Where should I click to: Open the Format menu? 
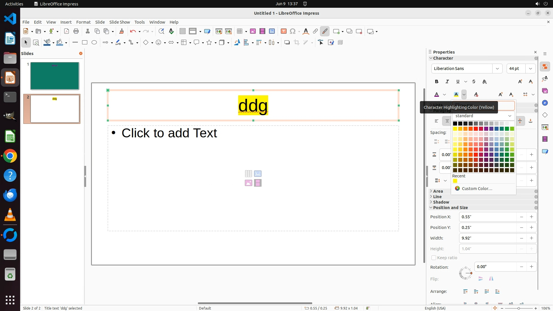(83, 22)
